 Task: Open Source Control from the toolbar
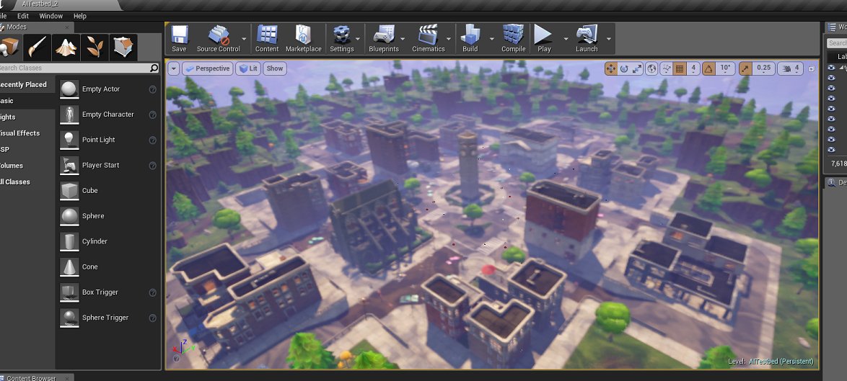[218, 38]
